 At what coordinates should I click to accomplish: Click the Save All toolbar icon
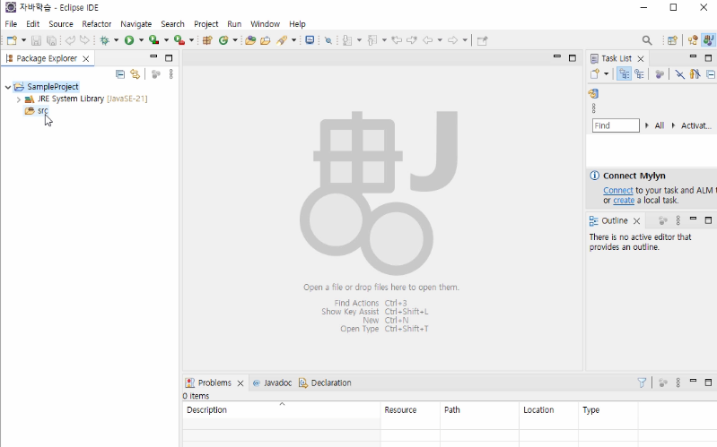[51, 40]
